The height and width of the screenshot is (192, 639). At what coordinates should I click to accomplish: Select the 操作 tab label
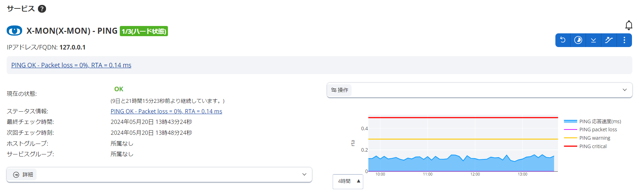pos(340,90)
